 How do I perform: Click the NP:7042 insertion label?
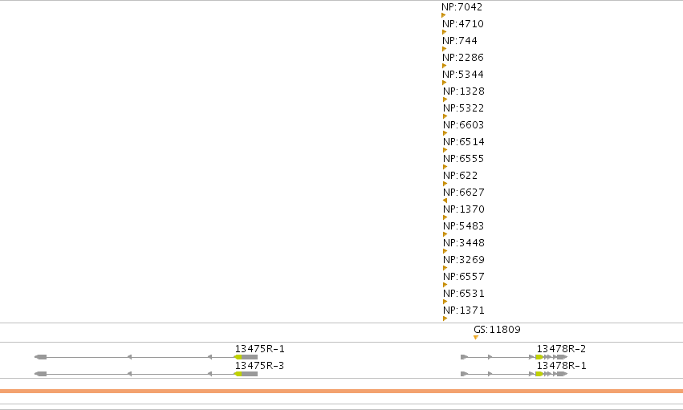point(461,7)
